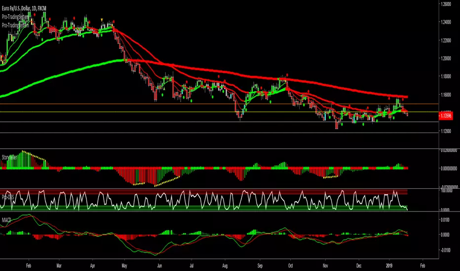The width and height of the screenshot is (460, 271).
Task: Click the 1.24000 price axis label
Action: click(x=446, y=22)
